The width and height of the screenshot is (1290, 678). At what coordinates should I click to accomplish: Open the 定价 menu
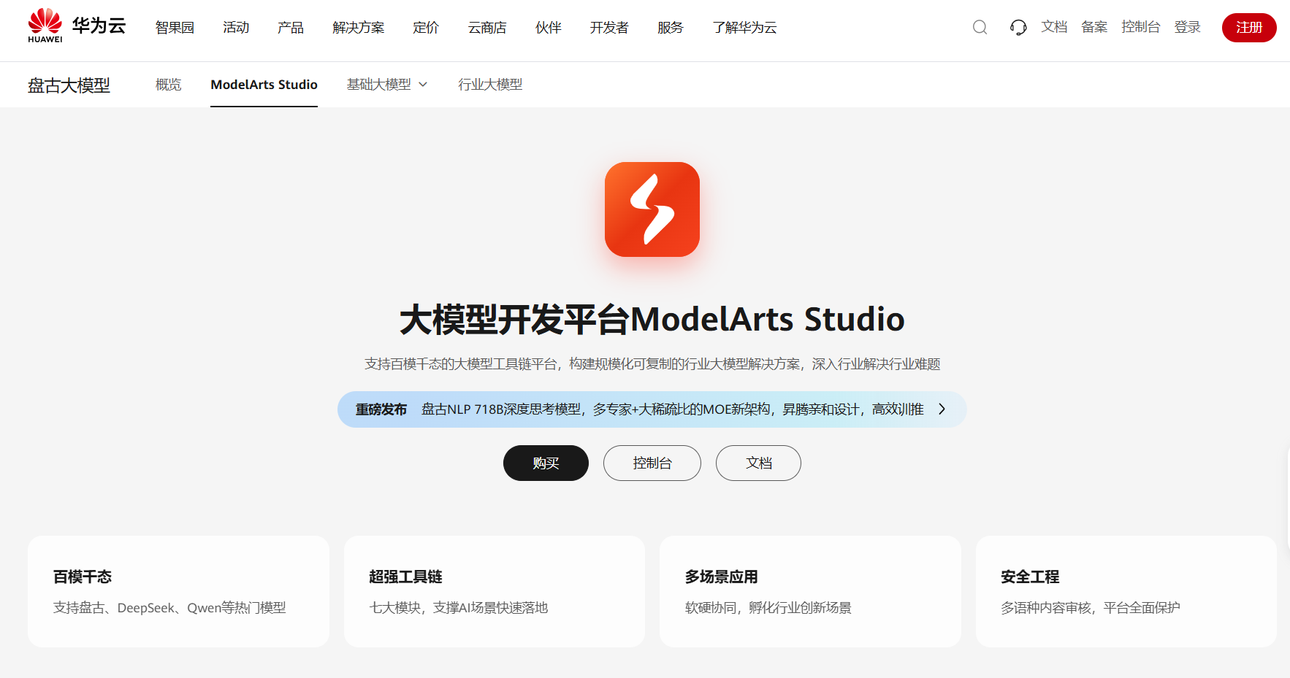[x=426, y=28]
